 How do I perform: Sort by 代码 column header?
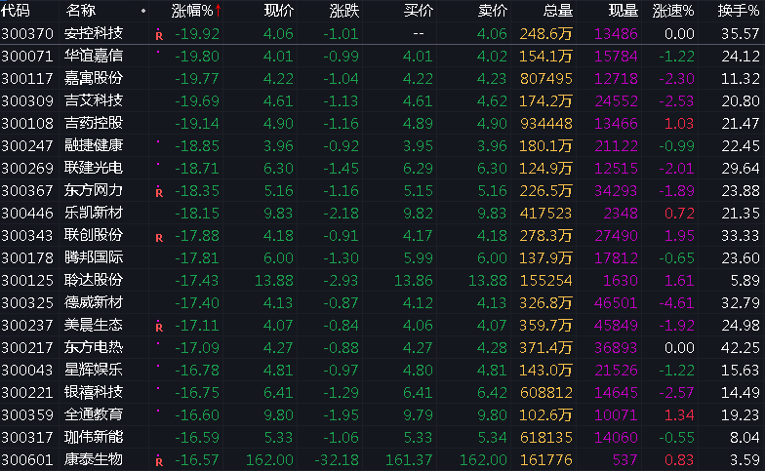(16, 10)
